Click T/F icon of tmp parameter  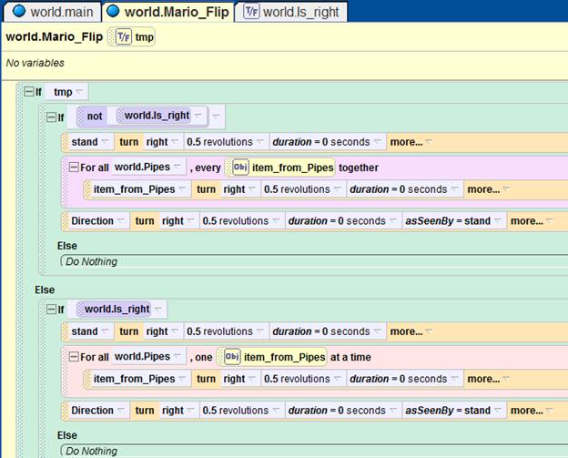coord(124,37)
